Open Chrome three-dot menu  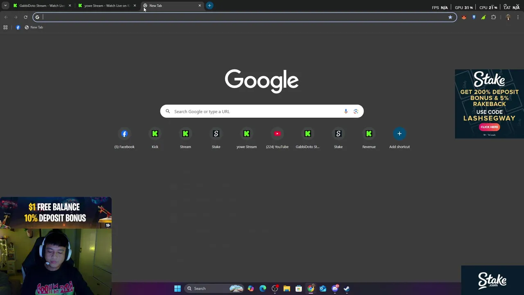pos(518,17)
